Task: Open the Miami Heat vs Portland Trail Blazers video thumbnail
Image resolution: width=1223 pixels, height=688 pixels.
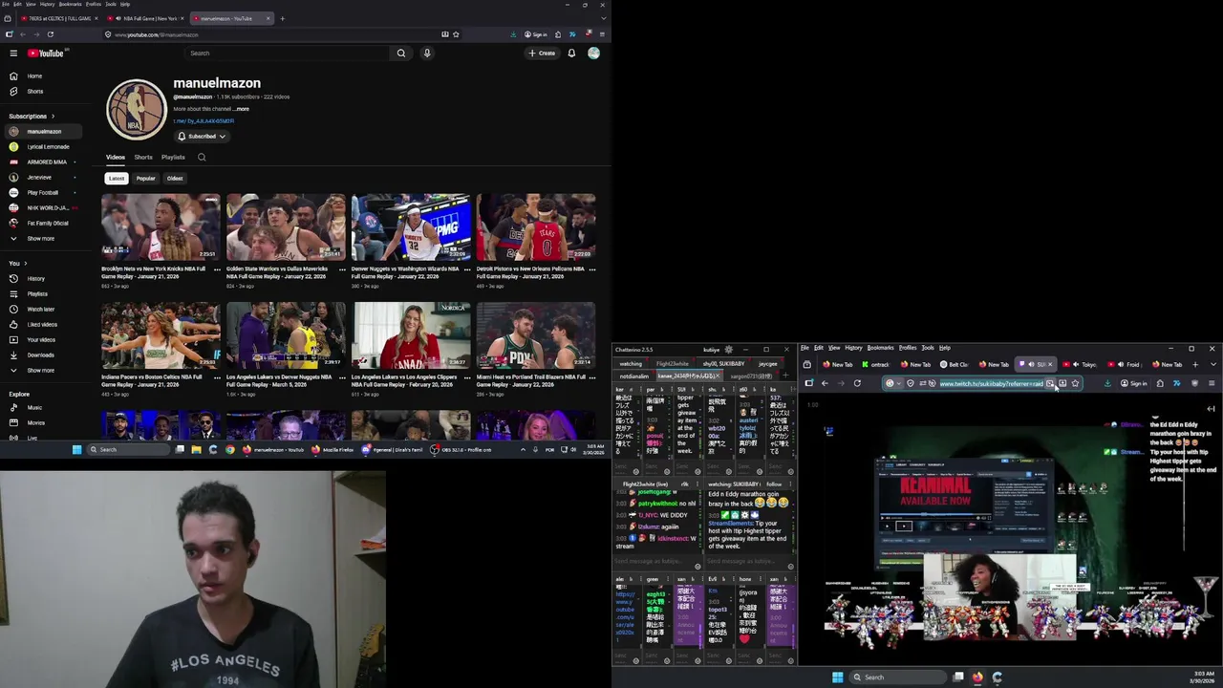Action: coord(536,335)
